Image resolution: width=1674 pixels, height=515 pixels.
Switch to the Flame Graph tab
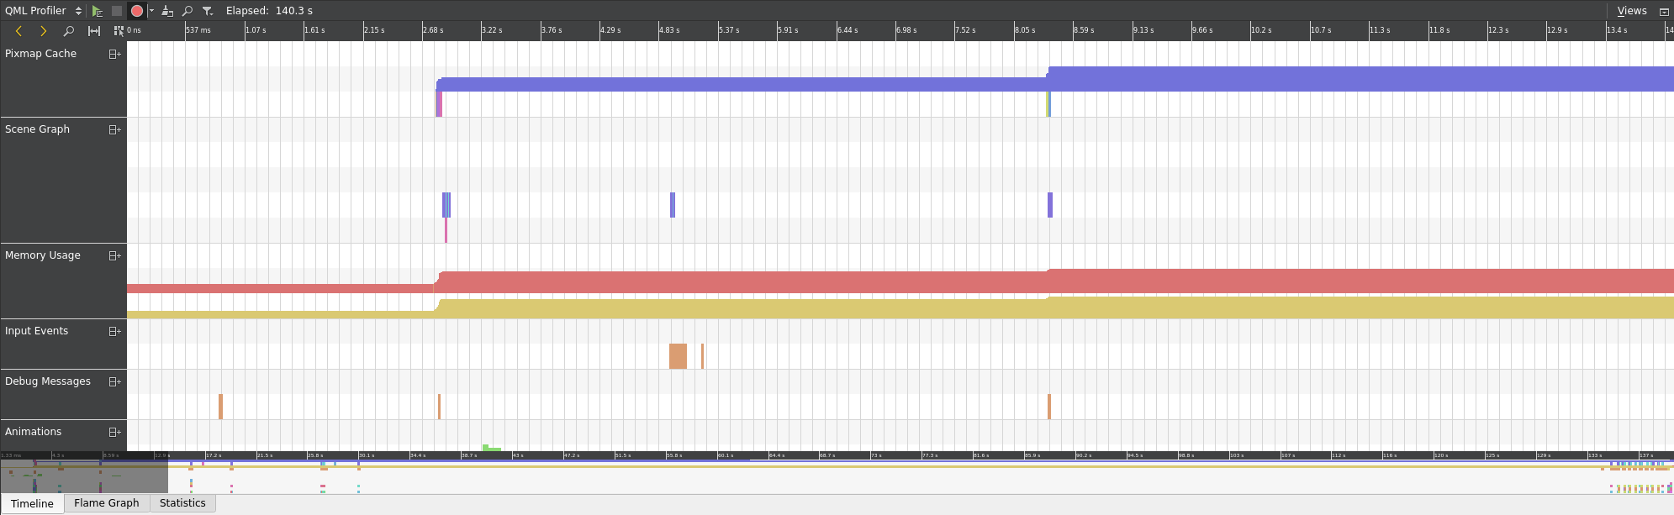coord(106,503)
